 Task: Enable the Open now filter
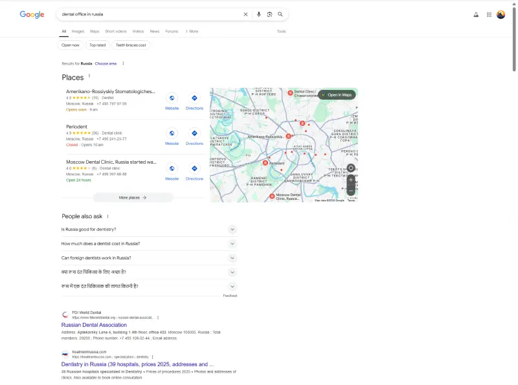pyautogui.click(x=70, y=45)
